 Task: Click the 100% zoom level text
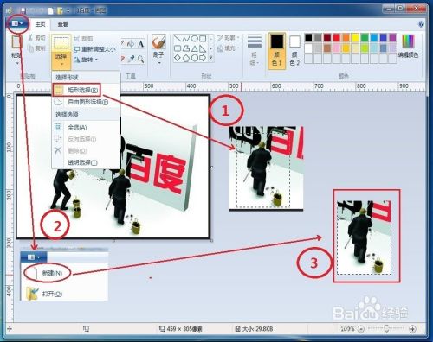(x=348, y=329)
